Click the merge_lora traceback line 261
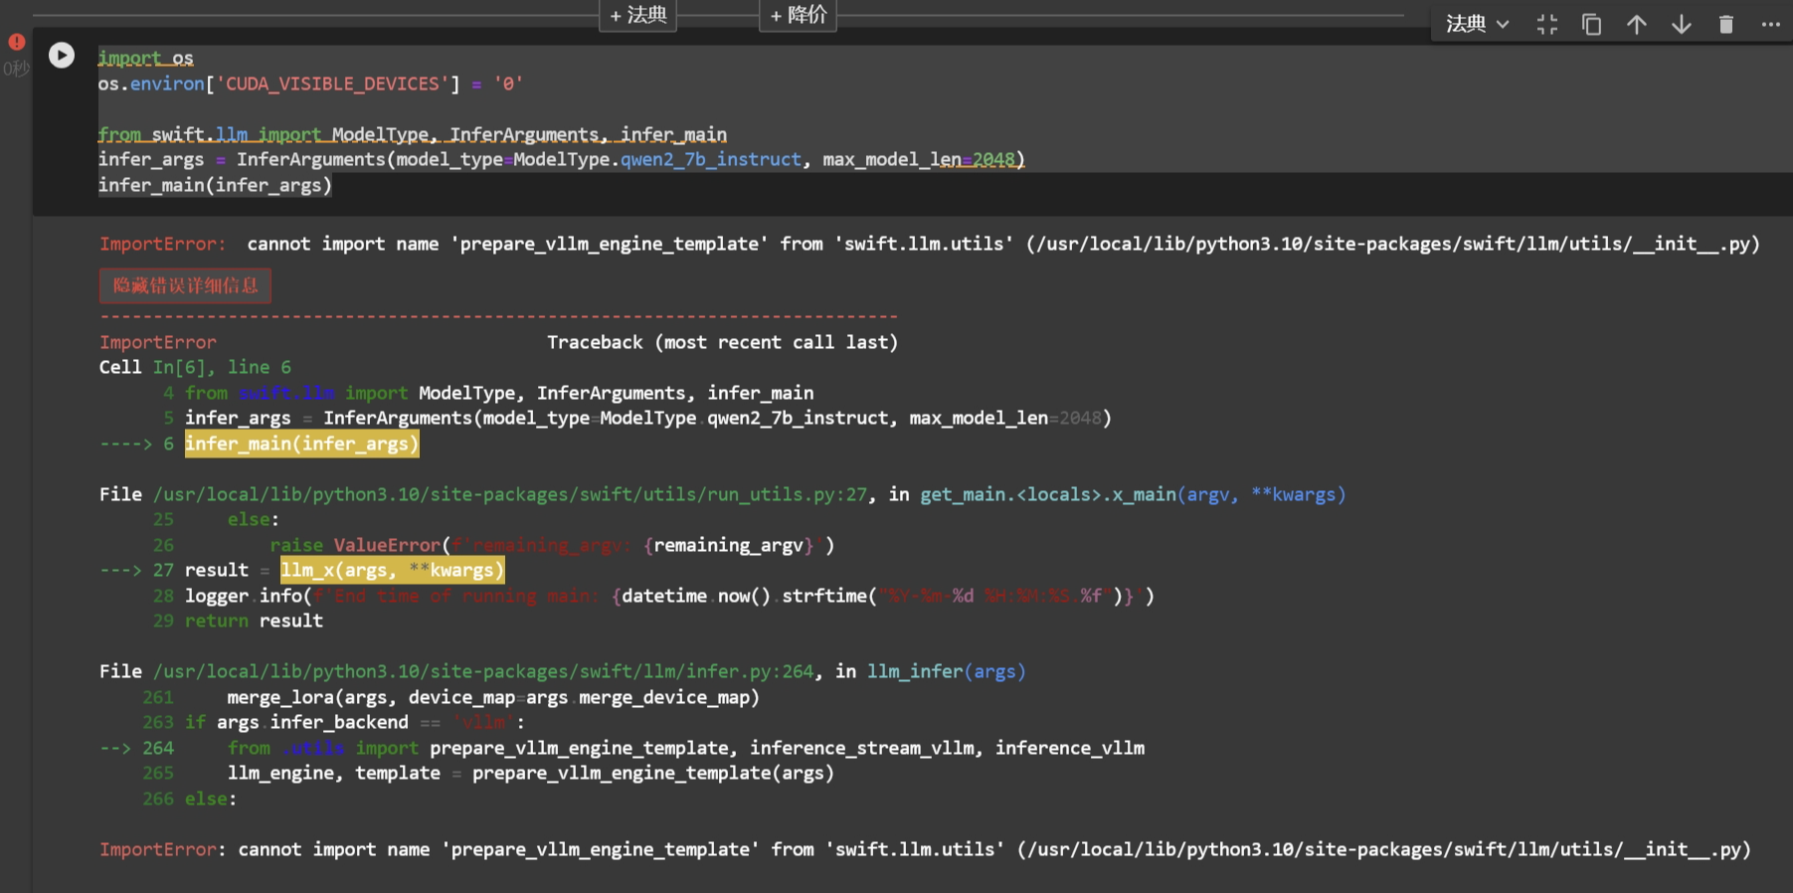This screenshot has width=1793, height=893. tap(450, 697)
